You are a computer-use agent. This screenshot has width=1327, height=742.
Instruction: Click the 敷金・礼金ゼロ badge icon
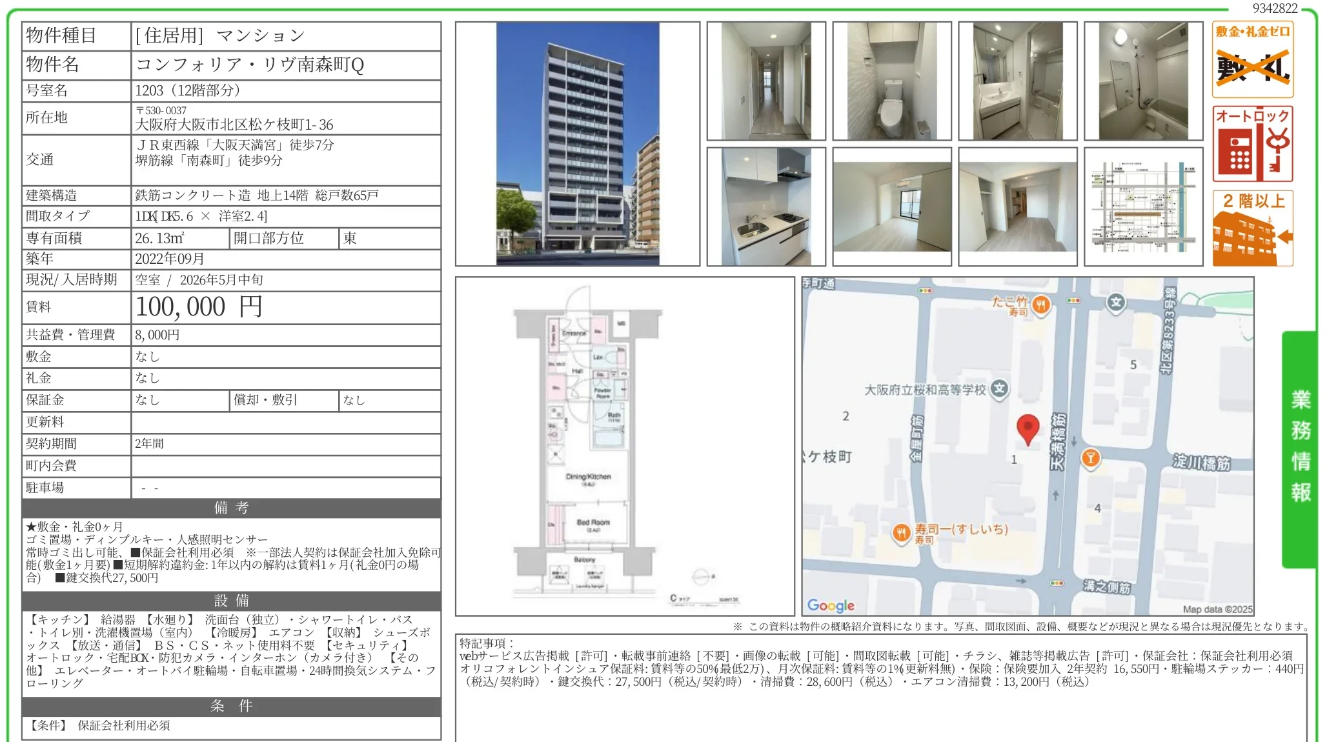1252,59
